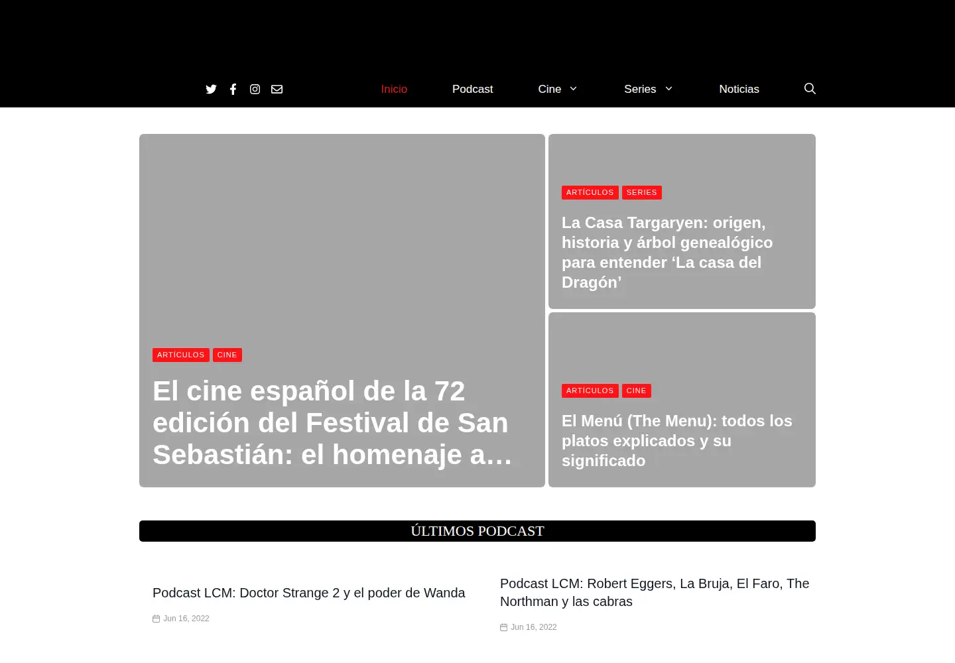
Task: Click the date under Robert Eggers podcast
Action: [534, 627]
